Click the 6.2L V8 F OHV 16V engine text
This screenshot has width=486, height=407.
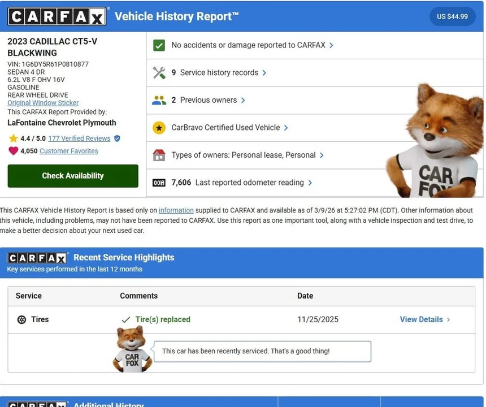click(x=36, y=80)
